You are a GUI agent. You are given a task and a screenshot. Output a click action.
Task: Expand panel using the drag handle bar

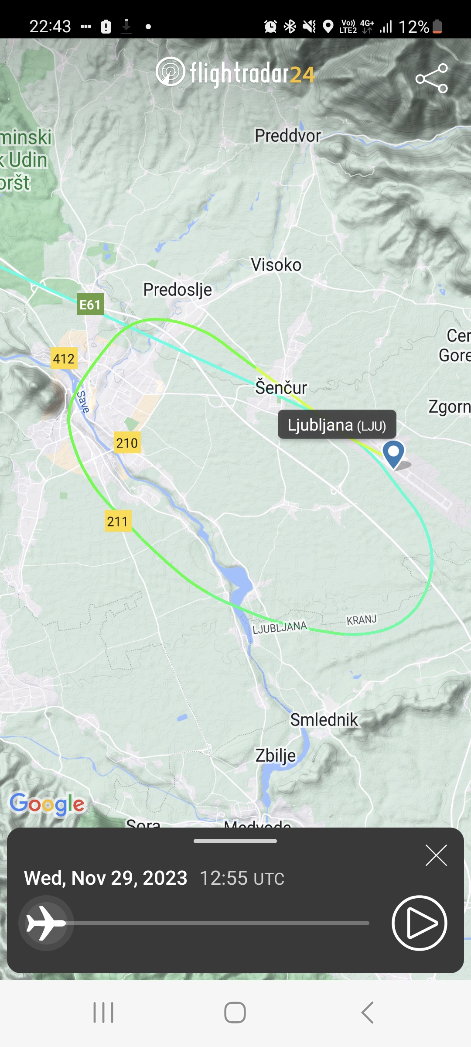pyautogui.click(x=235, y=841)
